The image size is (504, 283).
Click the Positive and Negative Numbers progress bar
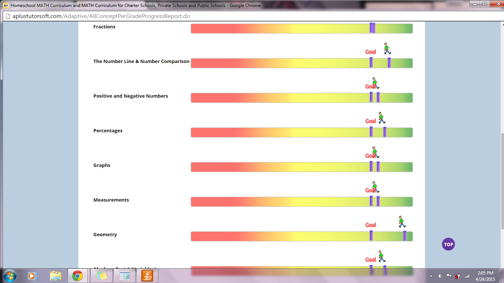click(x=302, y=98)
